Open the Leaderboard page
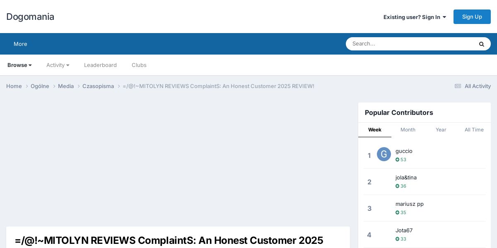 click(x=100, y=65)
